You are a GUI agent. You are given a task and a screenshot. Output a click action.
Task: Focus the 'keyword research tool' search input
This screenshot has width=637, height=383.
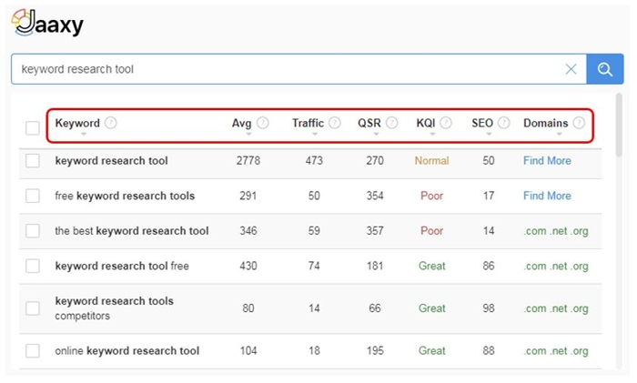coord(288,69)
